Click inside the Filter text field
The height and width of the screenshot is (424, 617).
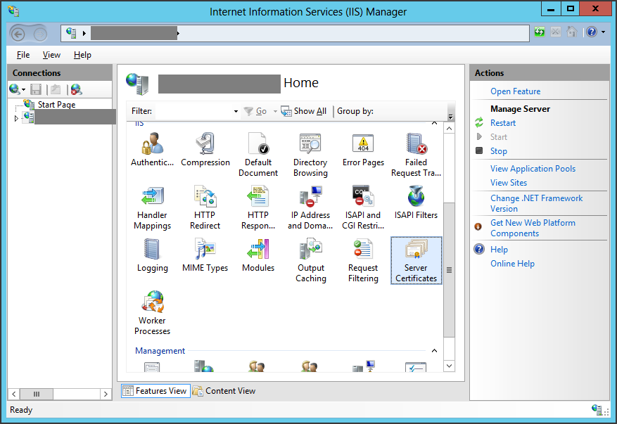[194, 111]
